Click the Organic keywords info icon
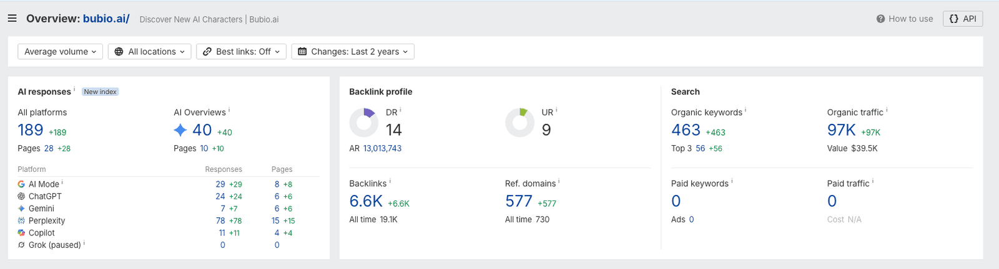 746,110
